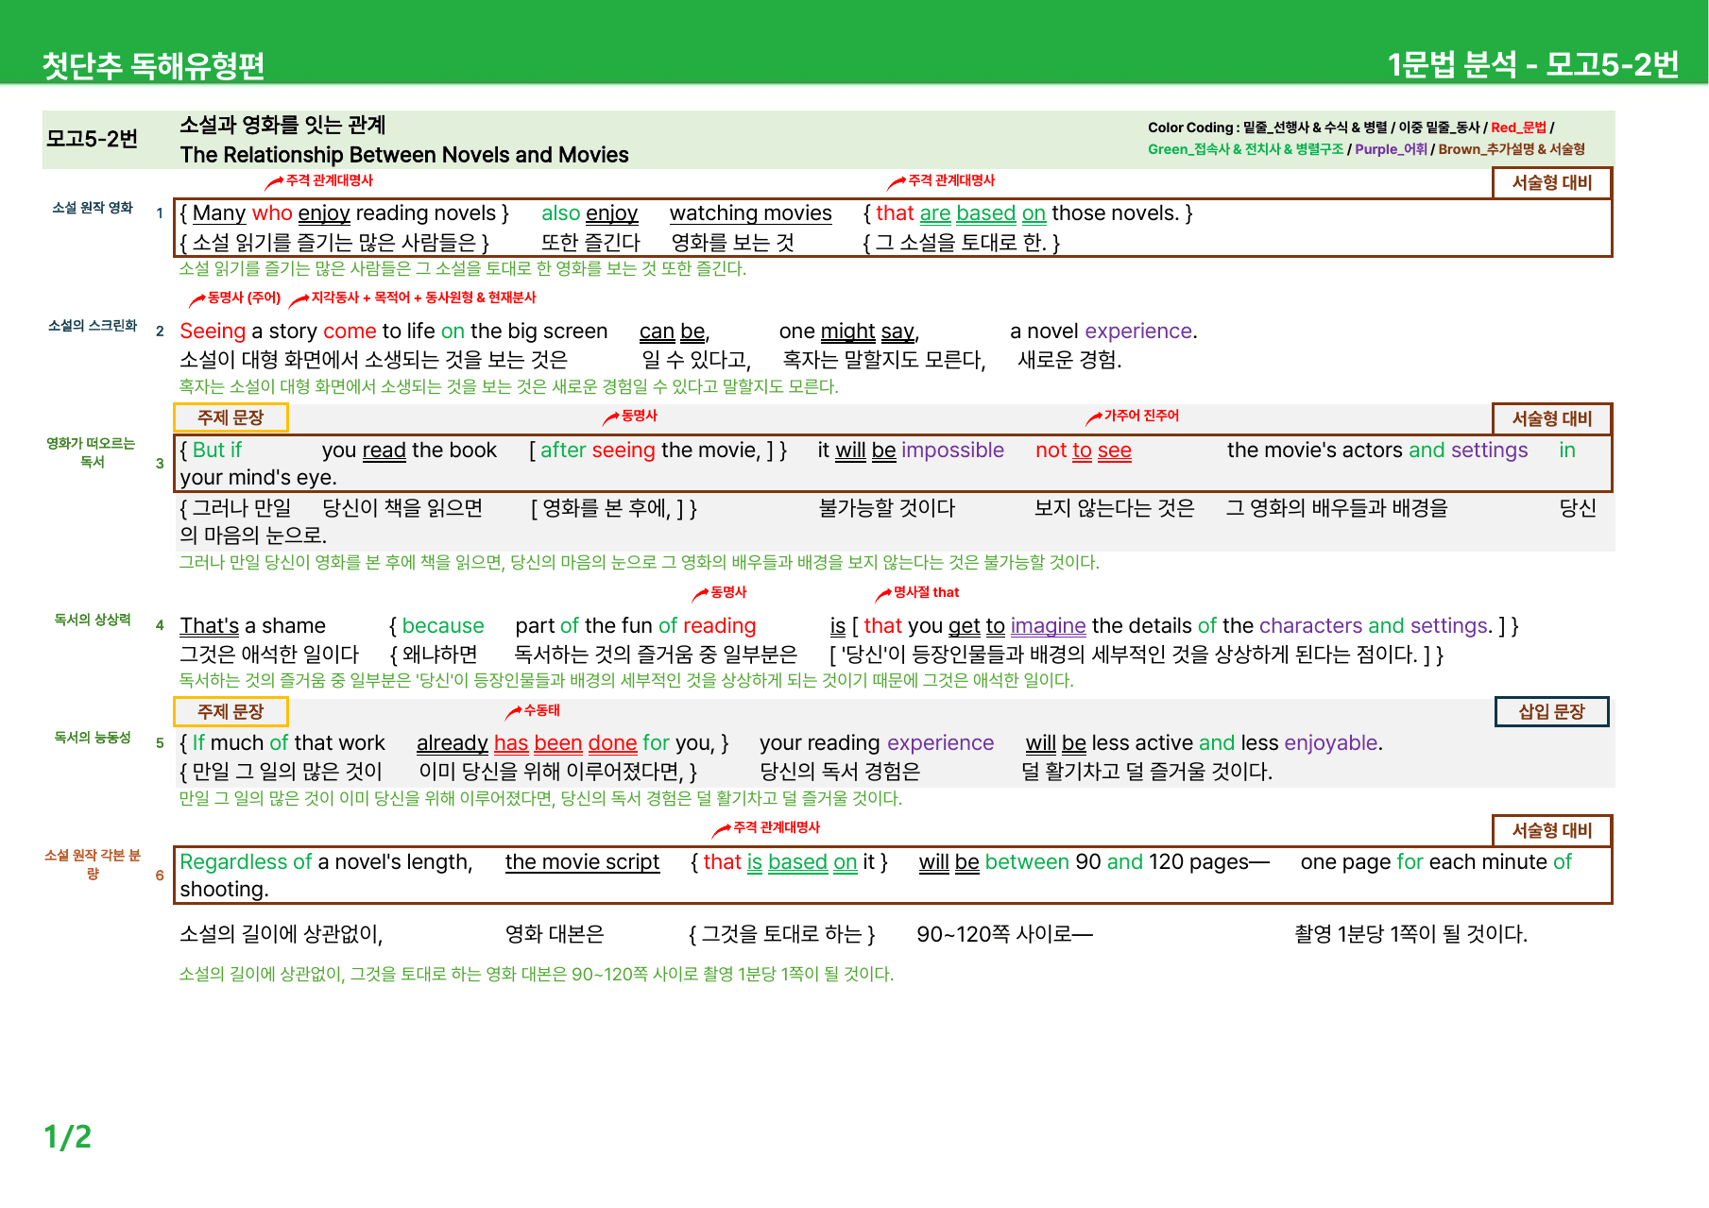The height and width of the screenshot is (1208, 1709).
Task: Click the phrase 'also enjoy'
Action: [x=590, y=213]
